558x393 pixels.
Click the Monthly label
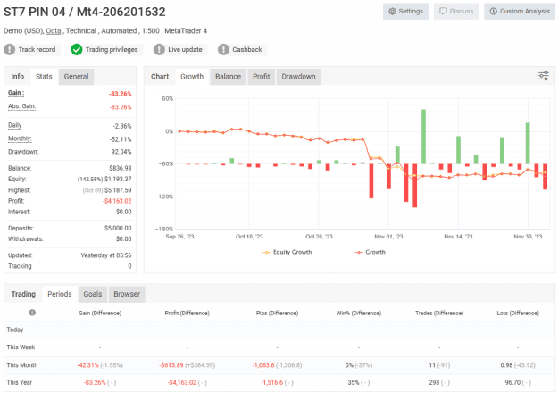(20, 138)
